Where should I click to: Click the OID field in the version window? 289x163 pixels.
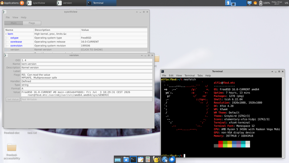click(87, 60)
